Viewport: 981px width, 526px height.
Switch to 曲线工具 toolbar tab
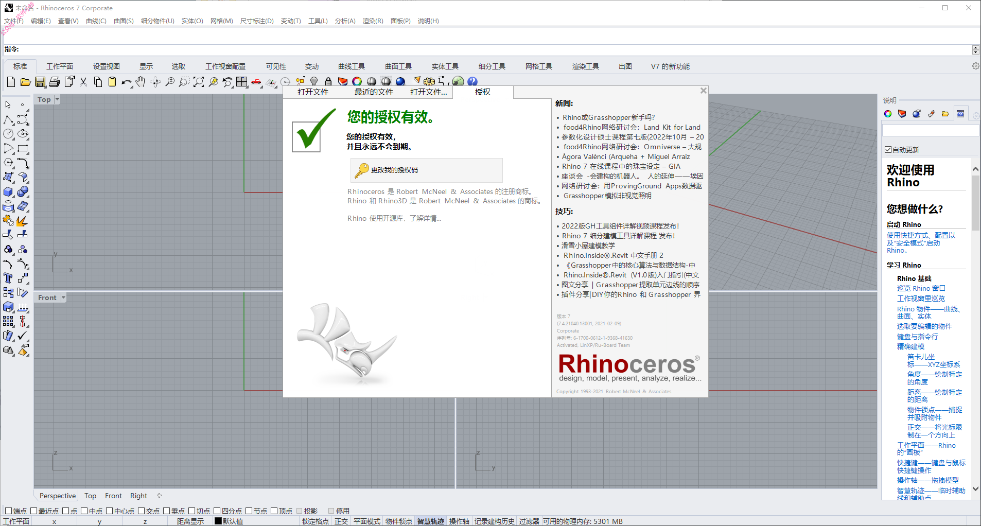352,66
